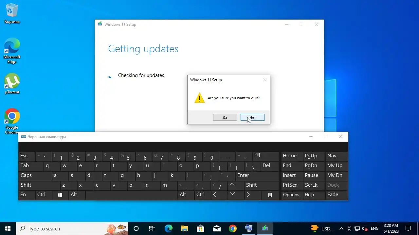Click the number 1 key on keyboard

60,156
